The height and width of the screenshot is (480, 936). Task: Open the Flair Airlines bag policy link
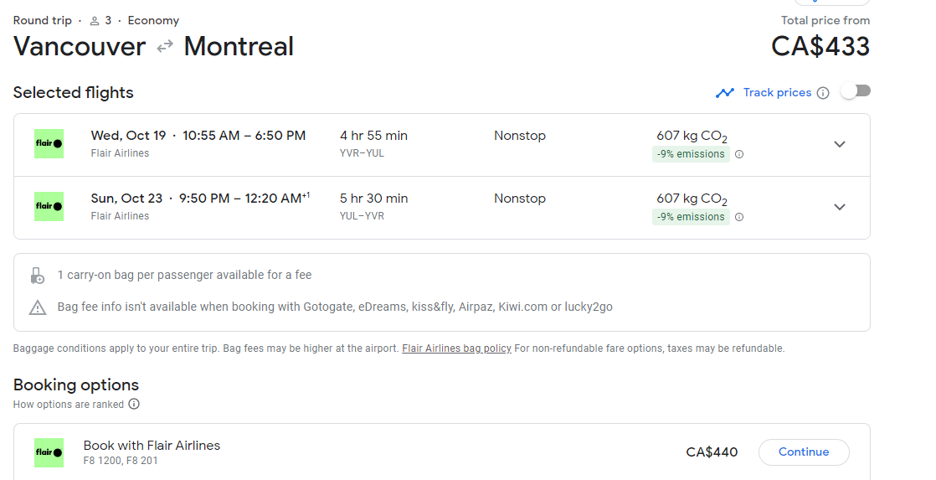point(456,348)
